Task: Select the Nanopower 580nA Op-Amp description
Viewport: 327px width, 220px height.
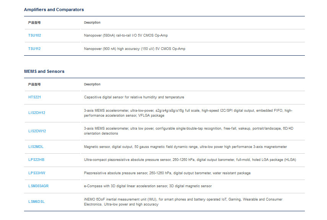Action: coord(126,35)
